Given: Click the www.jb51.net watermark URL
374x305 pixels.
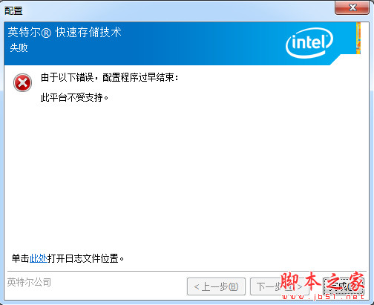Looking at the screenshot, I should [x=323, y=296].
